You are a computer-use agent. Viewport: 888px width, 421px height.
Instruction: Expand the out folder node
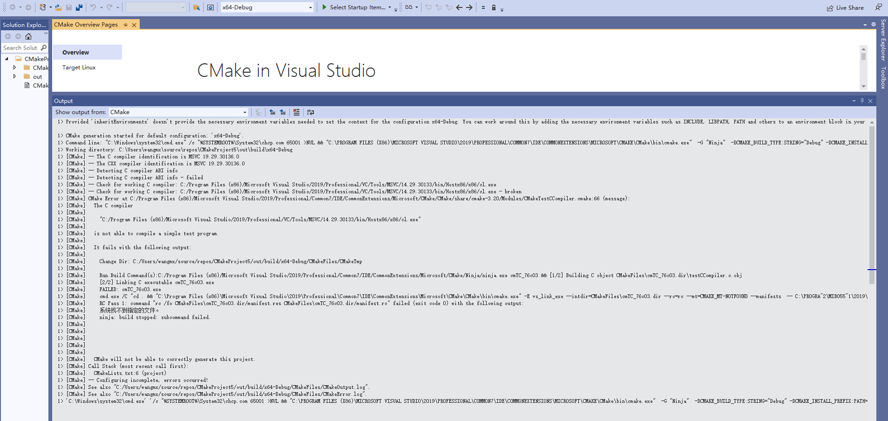click(x=14, y=76)
